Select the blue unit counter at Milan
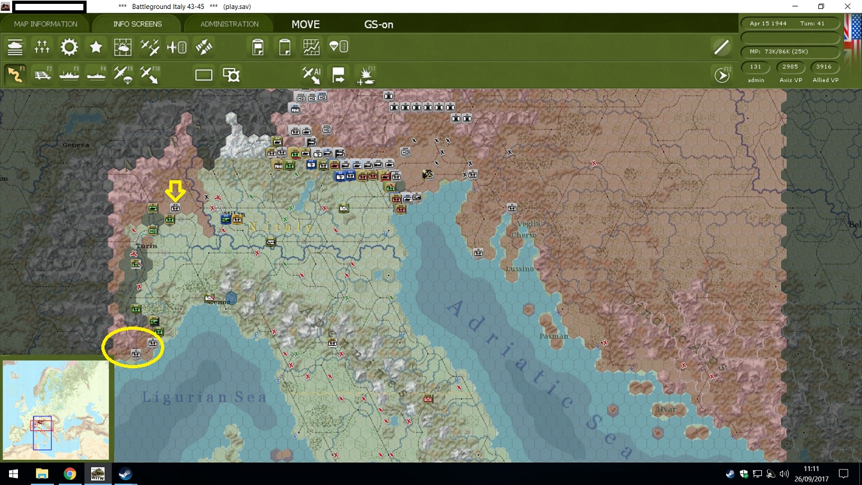The height and width of the screenshot is (485, 862). pos(226,219)
